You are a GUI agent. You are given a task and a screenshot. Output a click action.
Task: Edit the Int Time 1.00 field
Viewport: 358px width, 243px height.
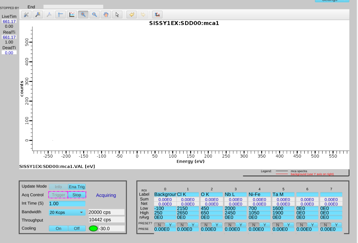pos(67,204)
